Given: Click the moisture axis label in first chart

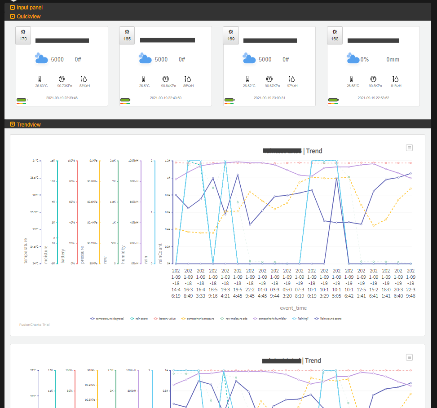Looking at the screenshot, I should (46, 254).
